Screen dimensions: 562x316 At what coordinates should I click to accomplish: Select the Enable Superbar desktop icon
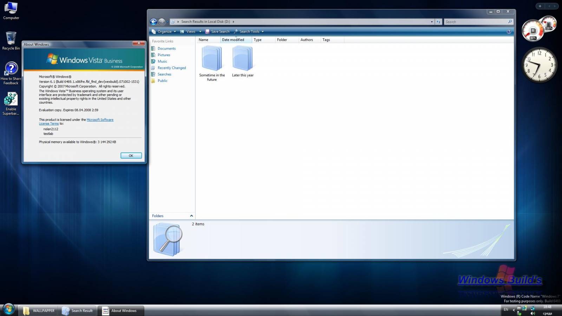(11, 104)
